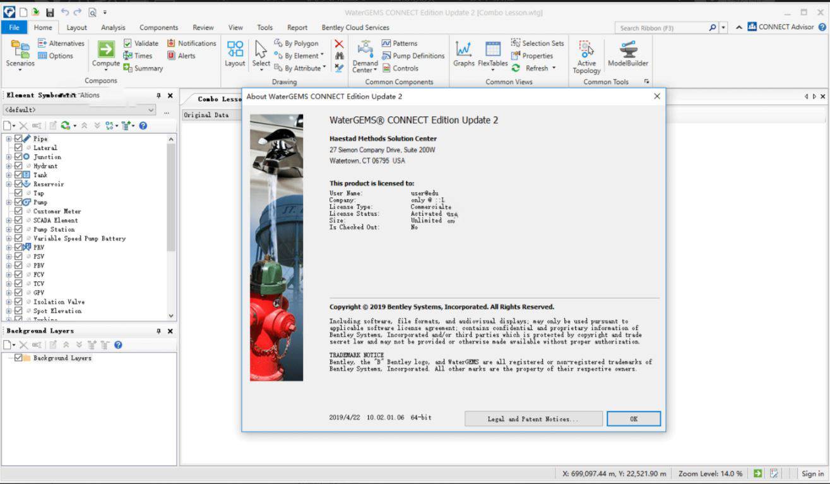Open help in Background Layers toolbar

[118, 345]
